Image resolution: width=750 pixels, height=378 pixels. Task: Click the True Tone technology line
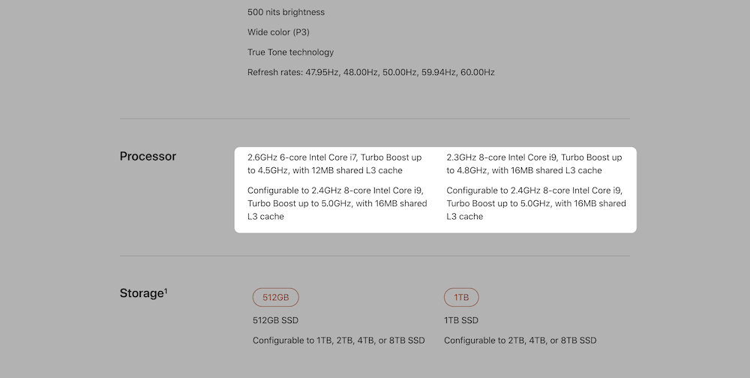click(290, 52)
